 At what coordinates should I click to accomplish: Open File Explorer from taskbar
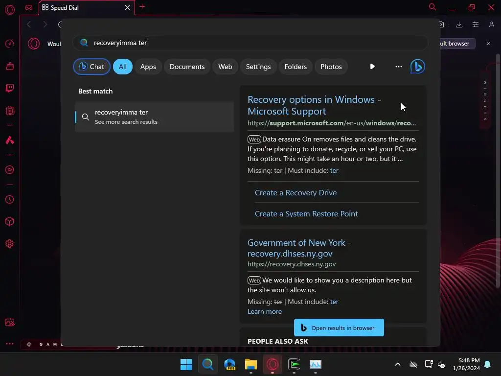coord(251,364)
